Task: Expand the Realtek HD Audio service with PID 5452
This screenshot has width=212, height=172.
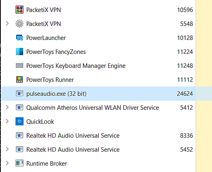Action: click(x=7, y=149)
